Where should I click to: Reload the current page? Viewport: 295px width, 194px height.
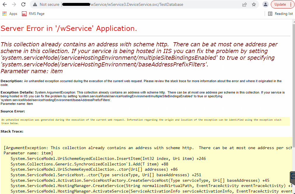click(23, 4)
